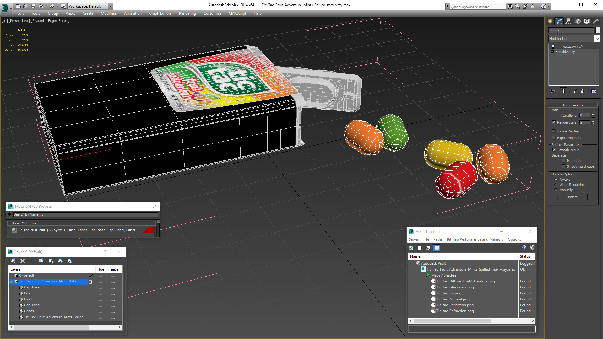Viewport: 603px width, 339px height.
Task: Open the Hierarchy command panel tab
Action: (568, 21)
